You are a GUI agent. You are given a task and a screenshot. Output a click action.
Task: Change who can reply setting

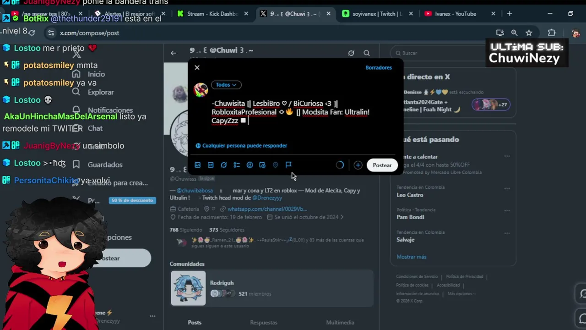[241, 146]
